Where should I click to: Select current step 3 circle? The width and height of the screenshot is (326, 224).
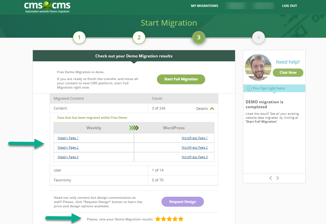coord(199,37)
